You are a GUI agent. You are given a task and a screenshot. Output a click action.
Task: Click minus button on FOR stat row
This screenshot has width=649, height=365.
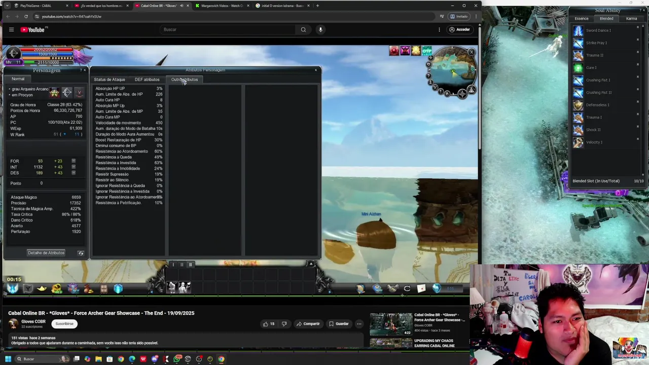point(74,161)
